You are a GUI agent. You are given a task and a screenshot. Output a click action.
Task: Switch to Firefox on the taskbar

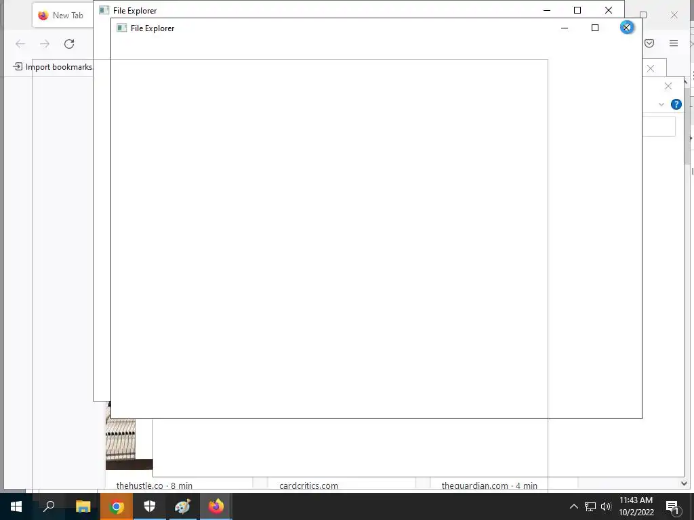pyautogui.click(x=216, y=506)
